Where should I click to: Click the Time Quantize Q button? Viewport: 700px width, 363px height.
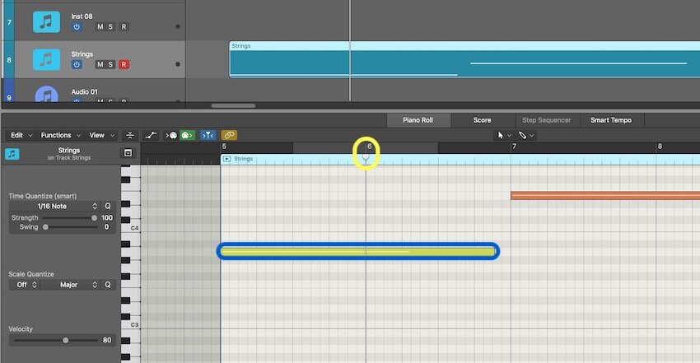[108, 206]
